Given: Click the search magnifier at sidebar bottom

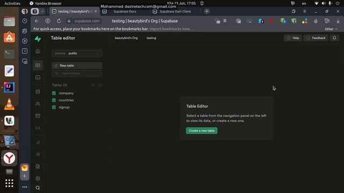Looking at the screenshot, I should coord(38,188).
